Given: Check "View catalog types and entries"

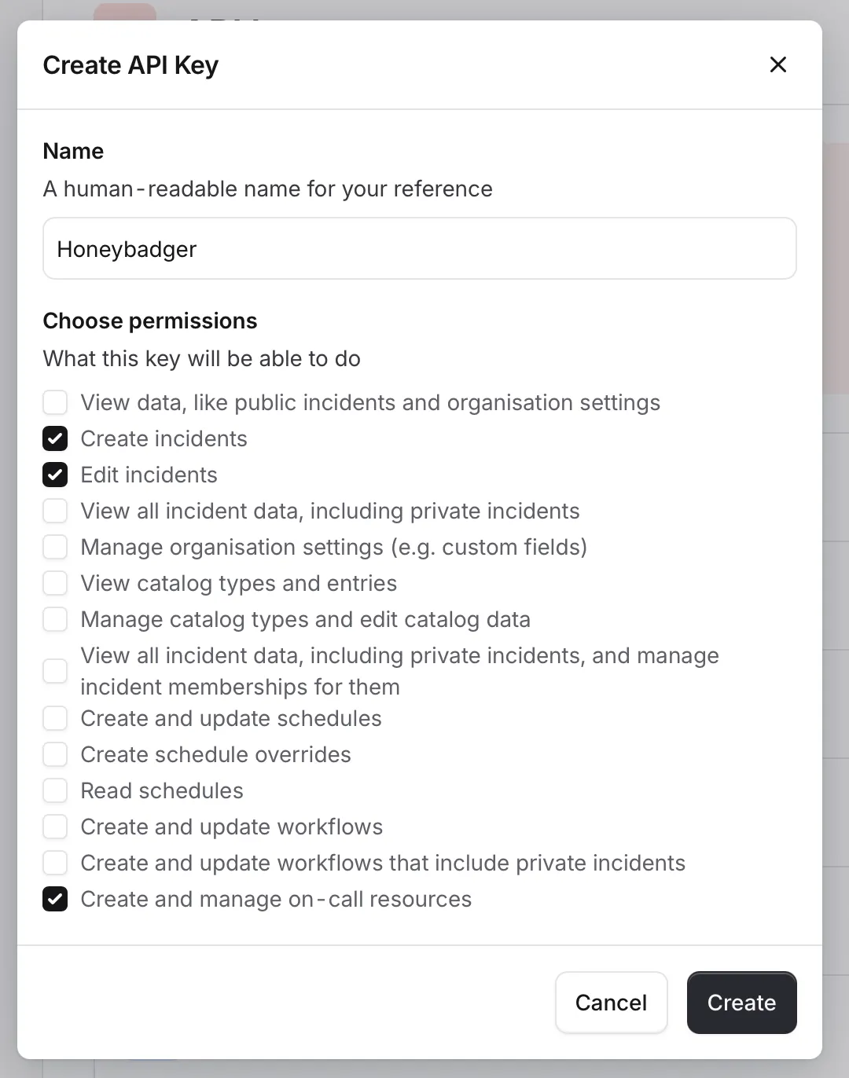Looking at the screenshot, I should click(55, 583).
